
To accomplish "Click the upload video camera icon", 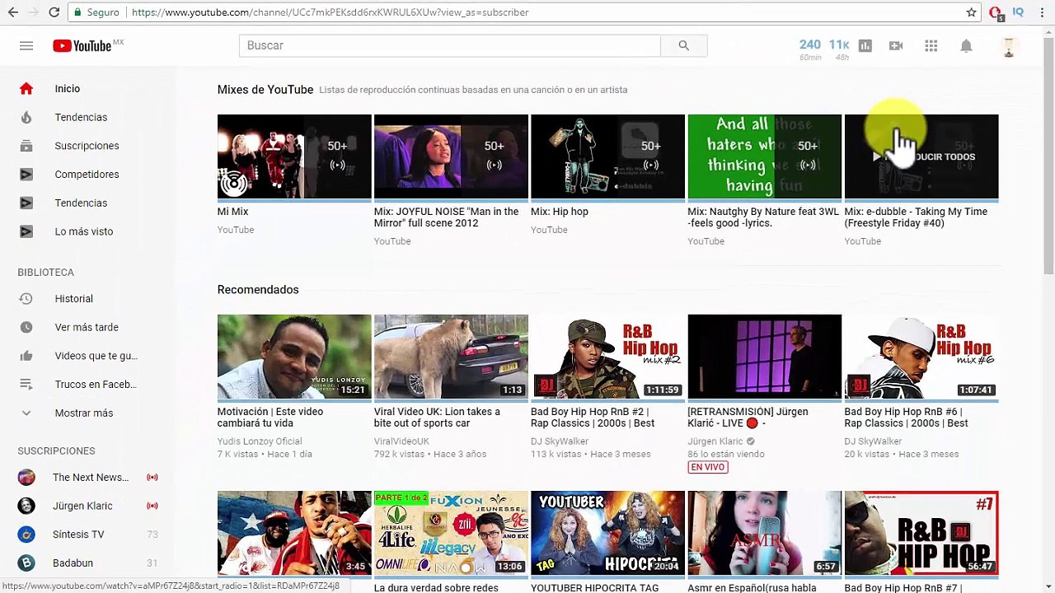I will point(896,46).
